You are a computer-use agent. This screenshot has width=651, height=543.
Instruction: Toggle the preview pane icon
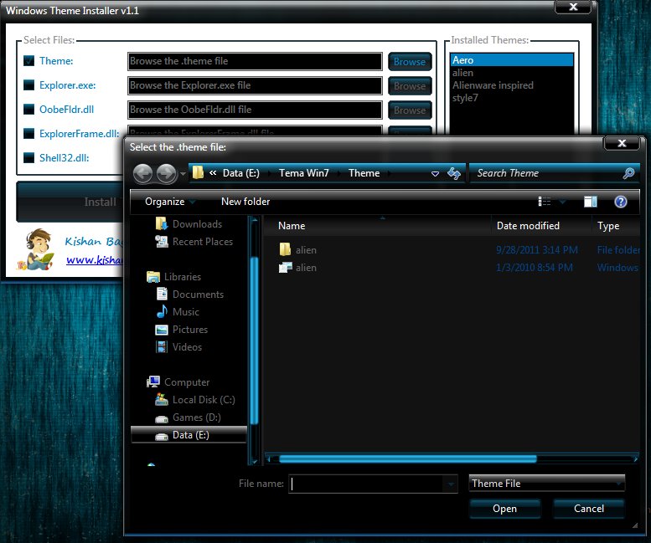coord(591,202)
